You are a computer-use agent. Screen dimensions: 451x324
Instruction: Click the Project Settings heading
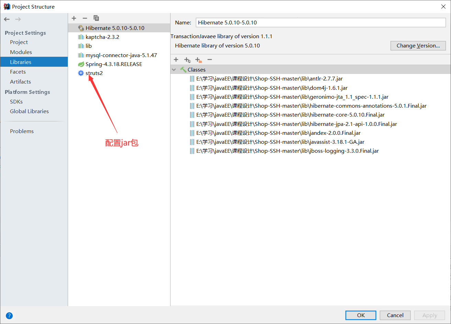click(x=25, y=33)
